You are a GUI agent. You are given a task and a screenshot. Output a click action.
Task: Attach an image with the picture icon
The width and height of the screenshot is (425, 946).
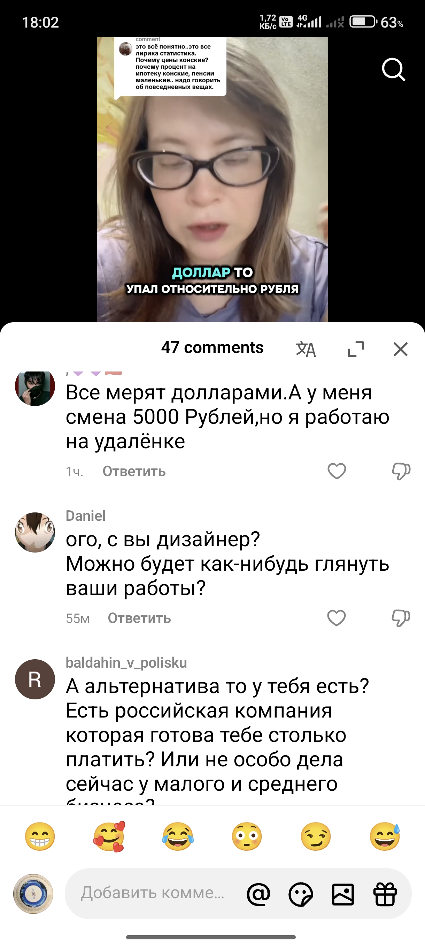(343, 894)
